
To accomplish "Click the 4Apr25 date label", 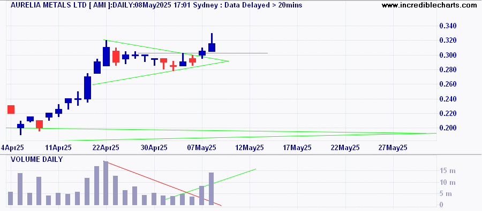I will coord(12,147).
